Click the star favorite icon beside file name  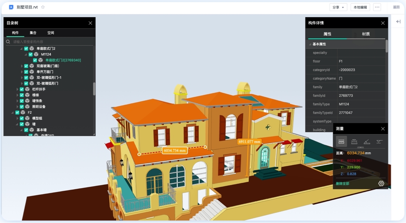tap(43, 7)
